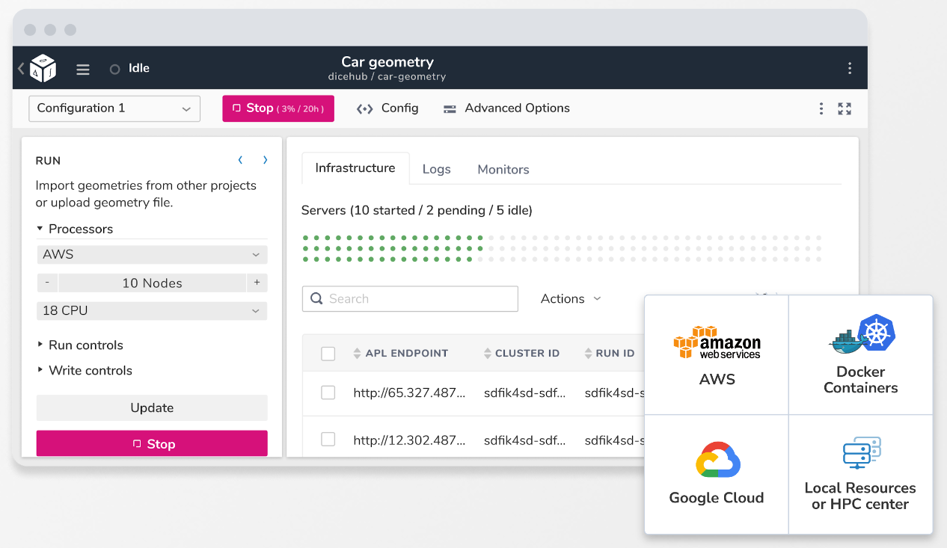Viewport: 947px width, 548px height.
Task: Open the Actions dropdown
Action: 571,298
